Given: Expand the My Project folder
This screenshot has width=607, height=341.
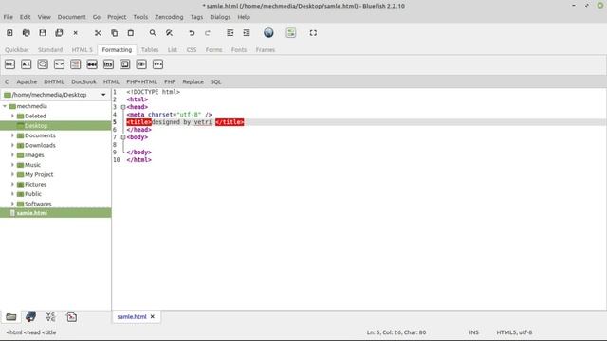Looking at the screenshot, I should 12,174.
